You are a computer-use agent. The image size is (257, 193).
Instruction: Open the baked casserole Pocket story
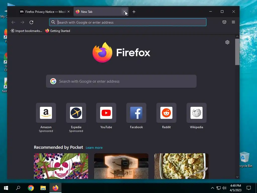[x=181, y=166]
